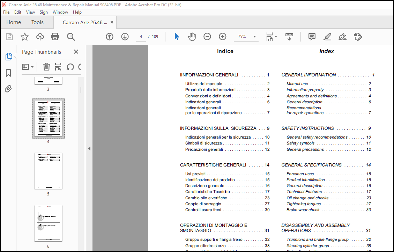Image resolution: width=394 pixels, height=252 pixels.
Task: Click 'SAFETY INSTRUCTIONS' heading
Action: pyautogui.click(x=307, y=128)
